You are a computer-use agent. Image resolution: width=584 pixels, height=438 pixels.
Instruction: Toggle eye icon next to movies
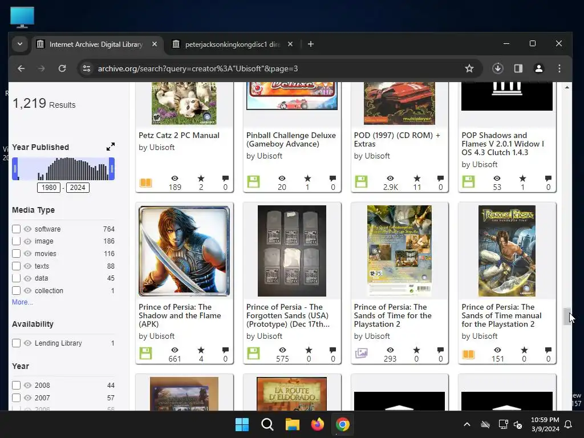[27, 254]
